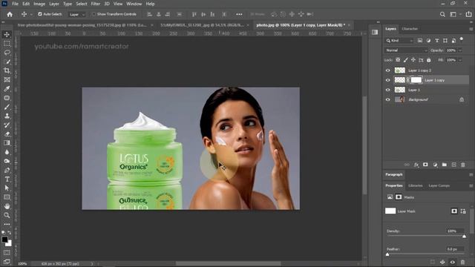Click the Add layer style fx icon
The image size is (475, 267).
(x=416, y=165)
